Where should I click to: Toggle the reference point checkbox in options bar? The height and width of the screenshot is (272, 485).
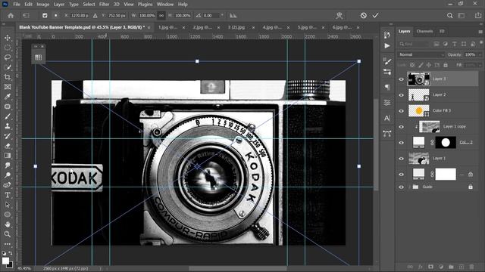(x=45, y=15)
